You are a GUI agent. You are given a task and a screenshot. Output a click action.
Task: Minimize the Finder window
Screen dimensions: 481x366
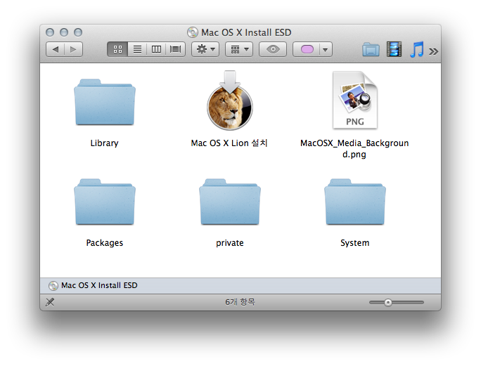[64, 32]
